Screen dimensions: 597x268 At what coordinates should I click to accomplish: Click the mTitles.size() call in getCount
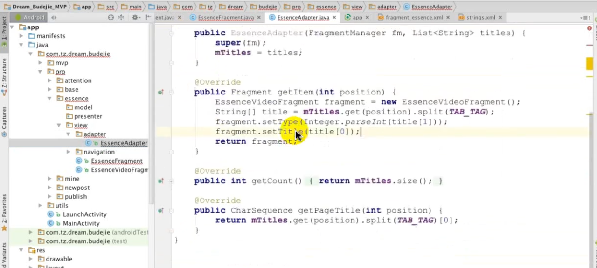(393, 181)
